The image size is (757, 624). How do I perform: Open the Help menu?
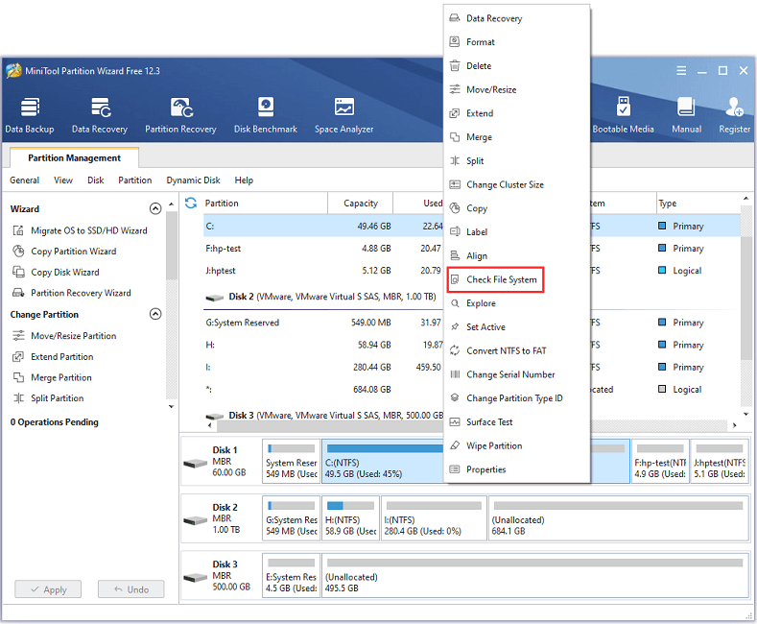click(x=244, y=180)
